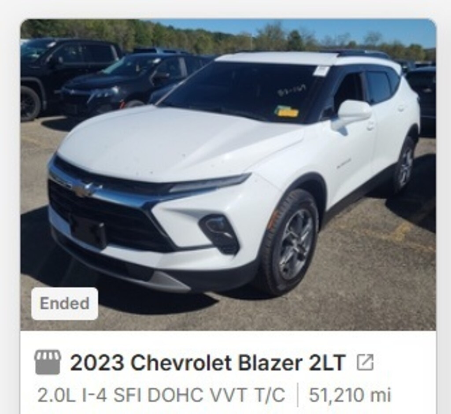Click the Blazer's rear wheel
This screenshot has height=414, width=451.
click(x=403, y=166)
